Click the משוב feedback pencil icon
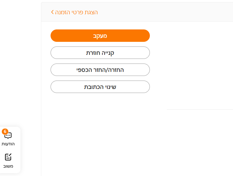 (8, 157)
